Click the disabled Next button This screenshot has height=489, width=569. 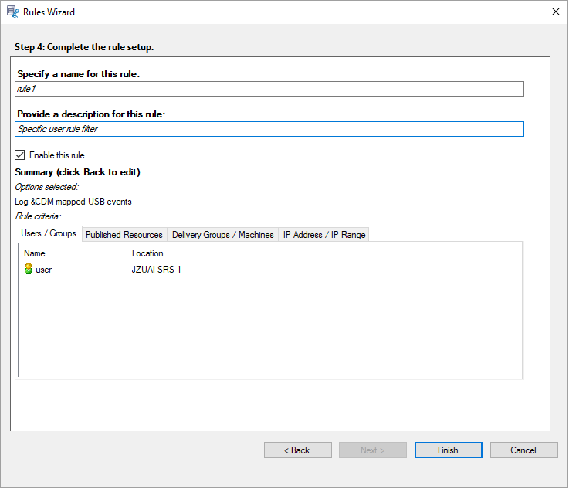[372, 450]
